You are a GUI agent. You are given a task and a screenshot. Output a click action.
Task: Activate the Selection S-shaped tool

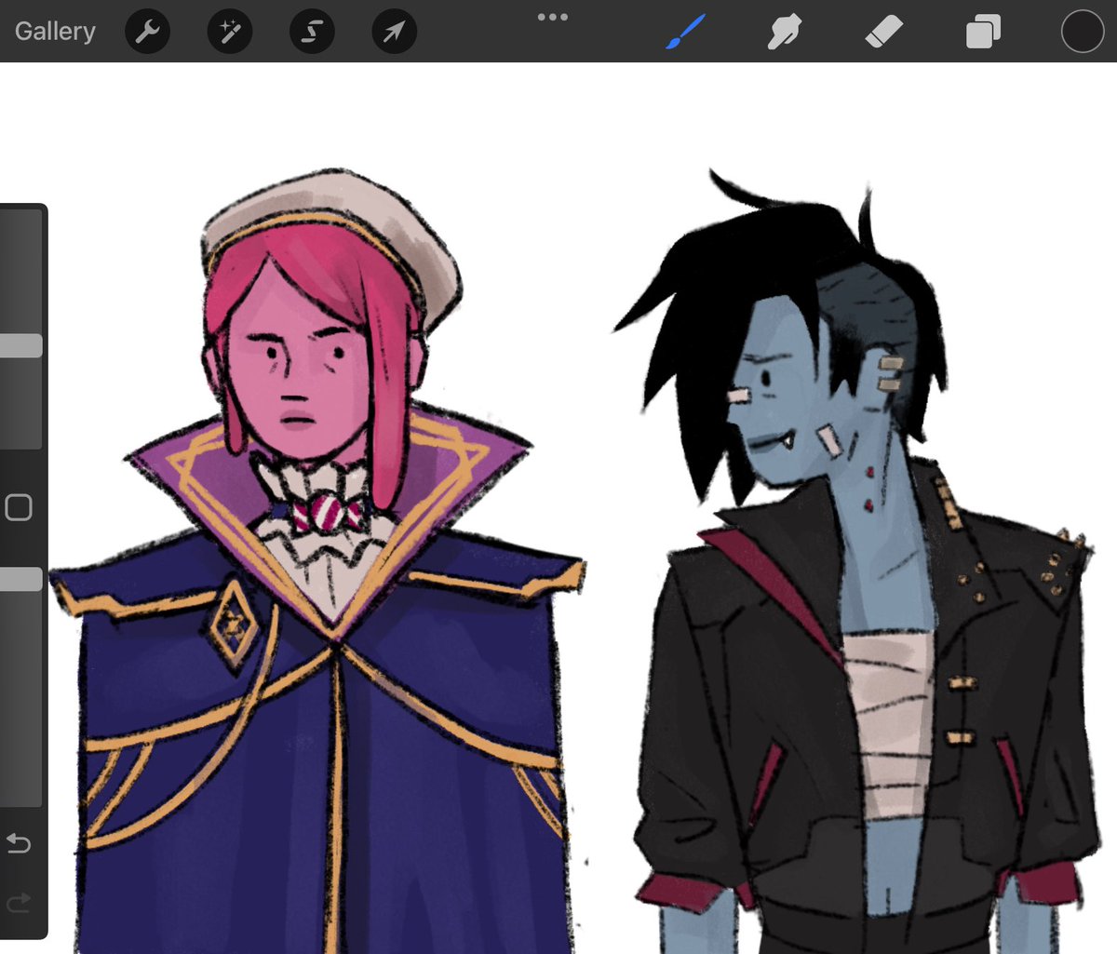[x=312, y=33]
